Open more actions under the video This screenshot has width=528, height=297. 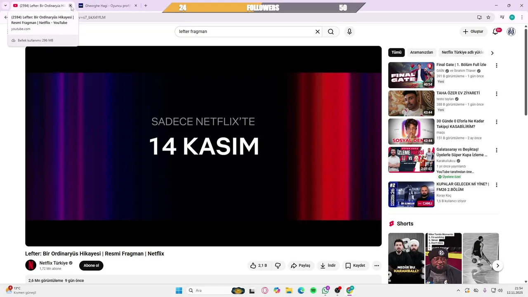377,266
